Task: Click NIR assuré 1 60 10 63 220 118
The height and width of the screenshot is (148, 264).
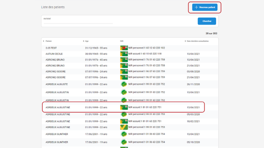Action: pos(145,54)
